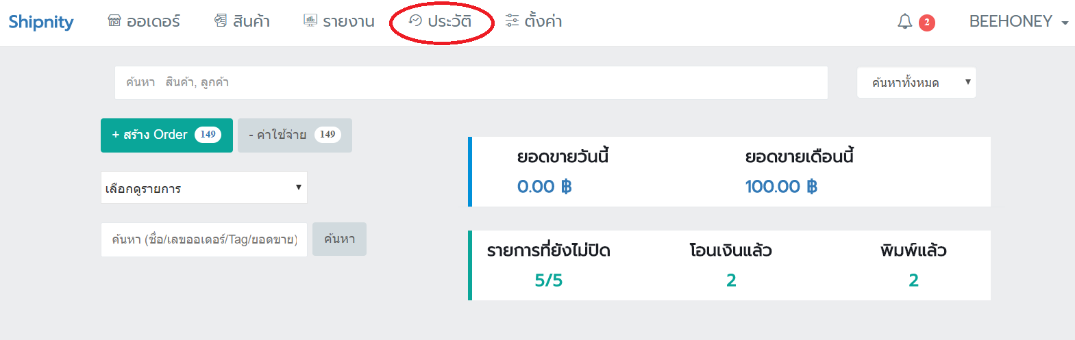The height and width of the screenshot is (340, 1075).
Task: Expand the BEEHONEY account menu
Action: 1019,21
